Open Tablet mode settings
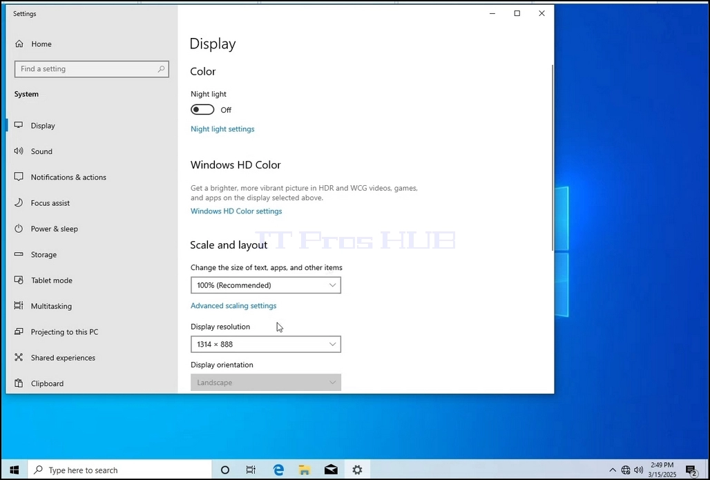Viewport: 710px width, 480px height. [92, 280]
